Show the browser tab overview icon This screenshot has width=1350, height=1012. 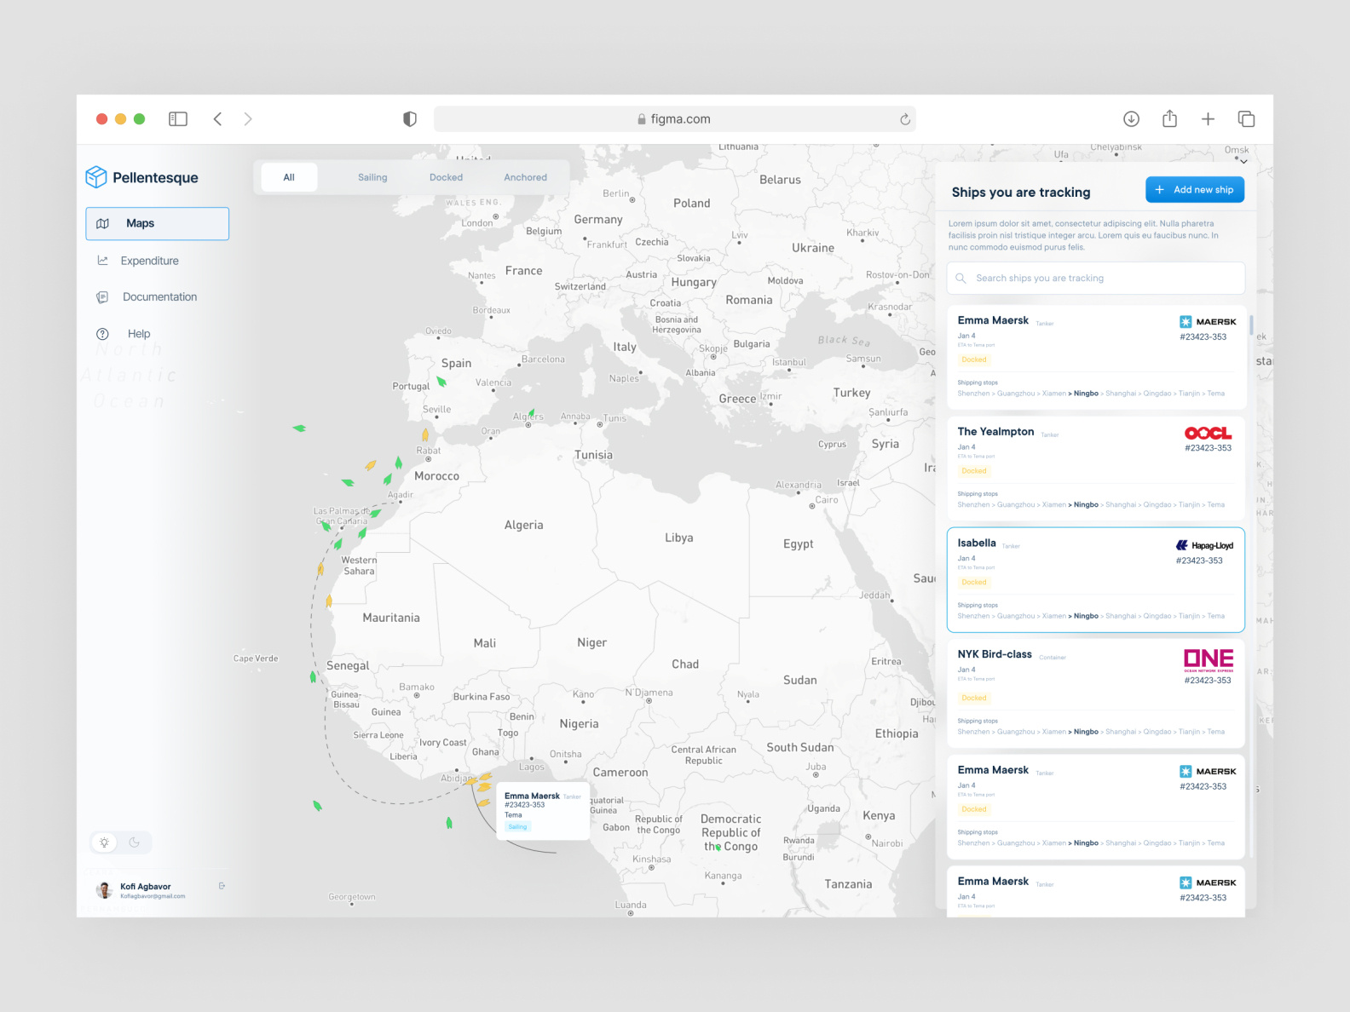pyautogui.click(x=1246, y=119)
